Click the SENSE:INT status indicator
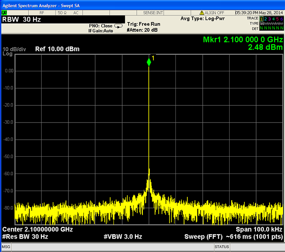285x252 pixels. [153, 13]
